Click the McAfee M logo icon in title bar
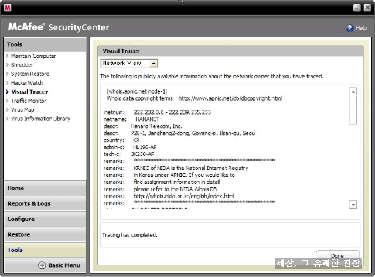This screenshot has height=277, width=375. click(8, 8)
